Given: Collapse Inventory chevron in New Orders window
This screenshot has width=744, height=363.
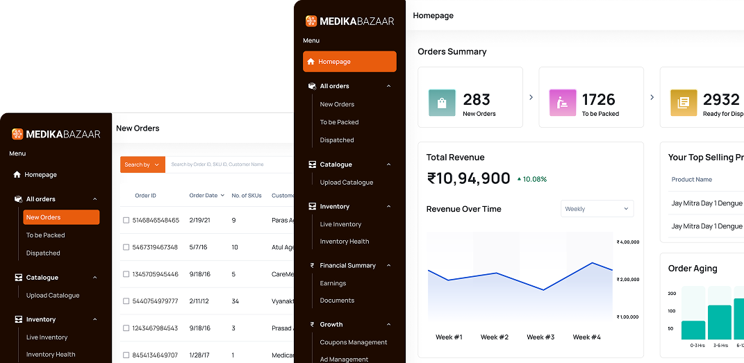Looking at the screenshot, I should point(95,319).
